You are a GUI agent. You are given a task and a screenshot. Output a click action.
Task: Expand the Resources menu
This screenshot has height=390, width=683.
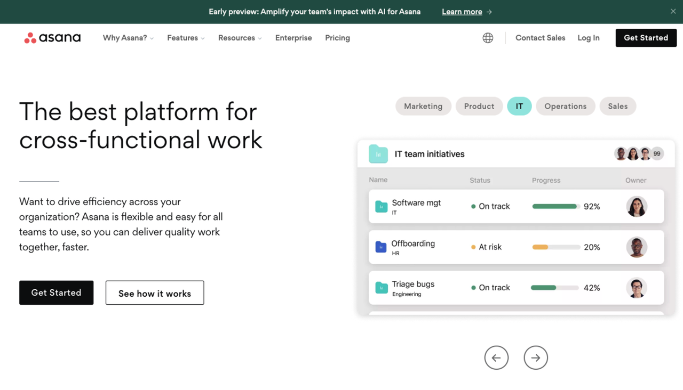pyautogui.click(x=240, y=38)
